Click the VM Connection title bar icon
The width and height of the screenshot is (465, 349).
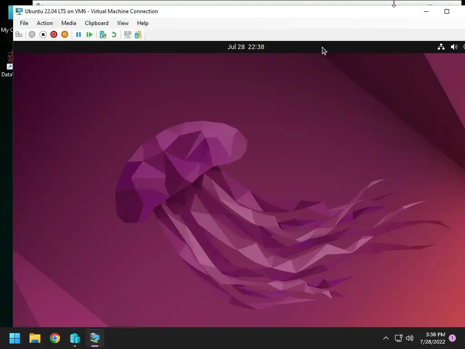[19, 11]
